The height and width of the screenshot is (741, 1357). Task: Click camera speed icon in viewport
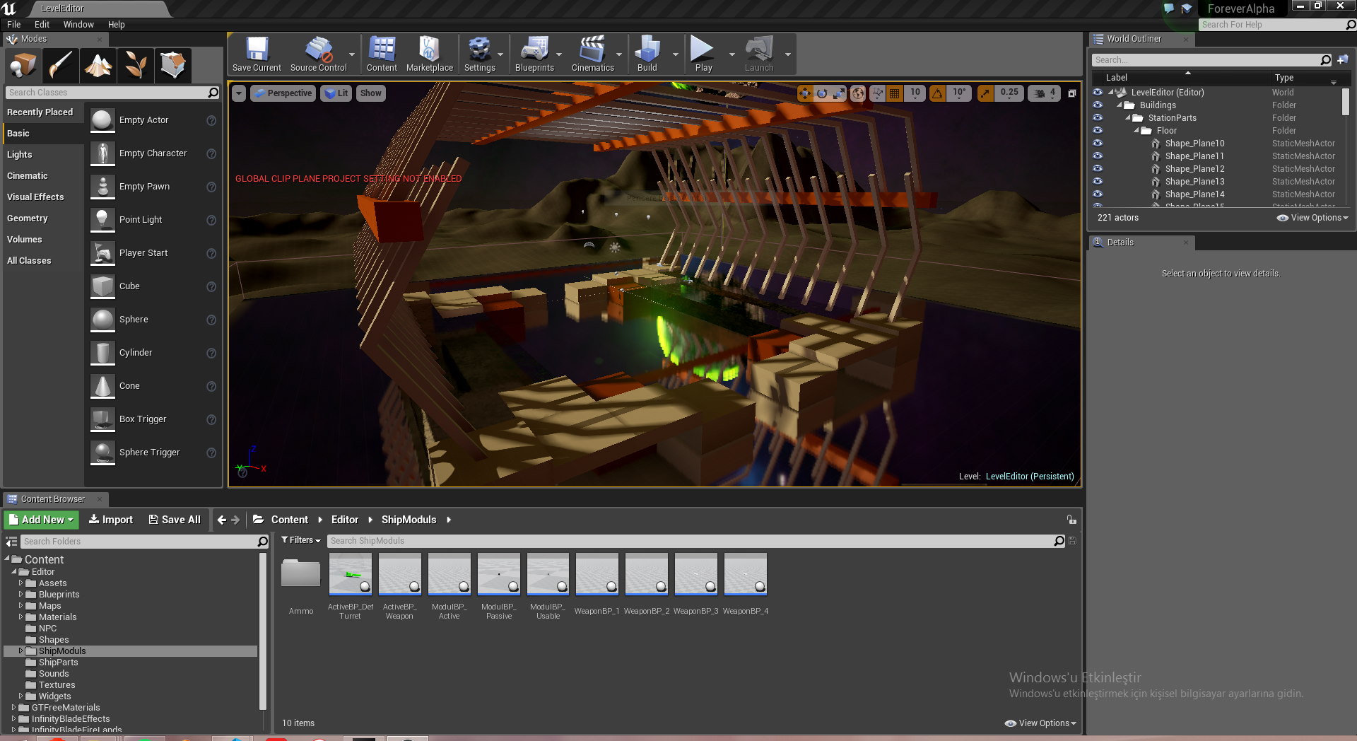(1040, 93)
